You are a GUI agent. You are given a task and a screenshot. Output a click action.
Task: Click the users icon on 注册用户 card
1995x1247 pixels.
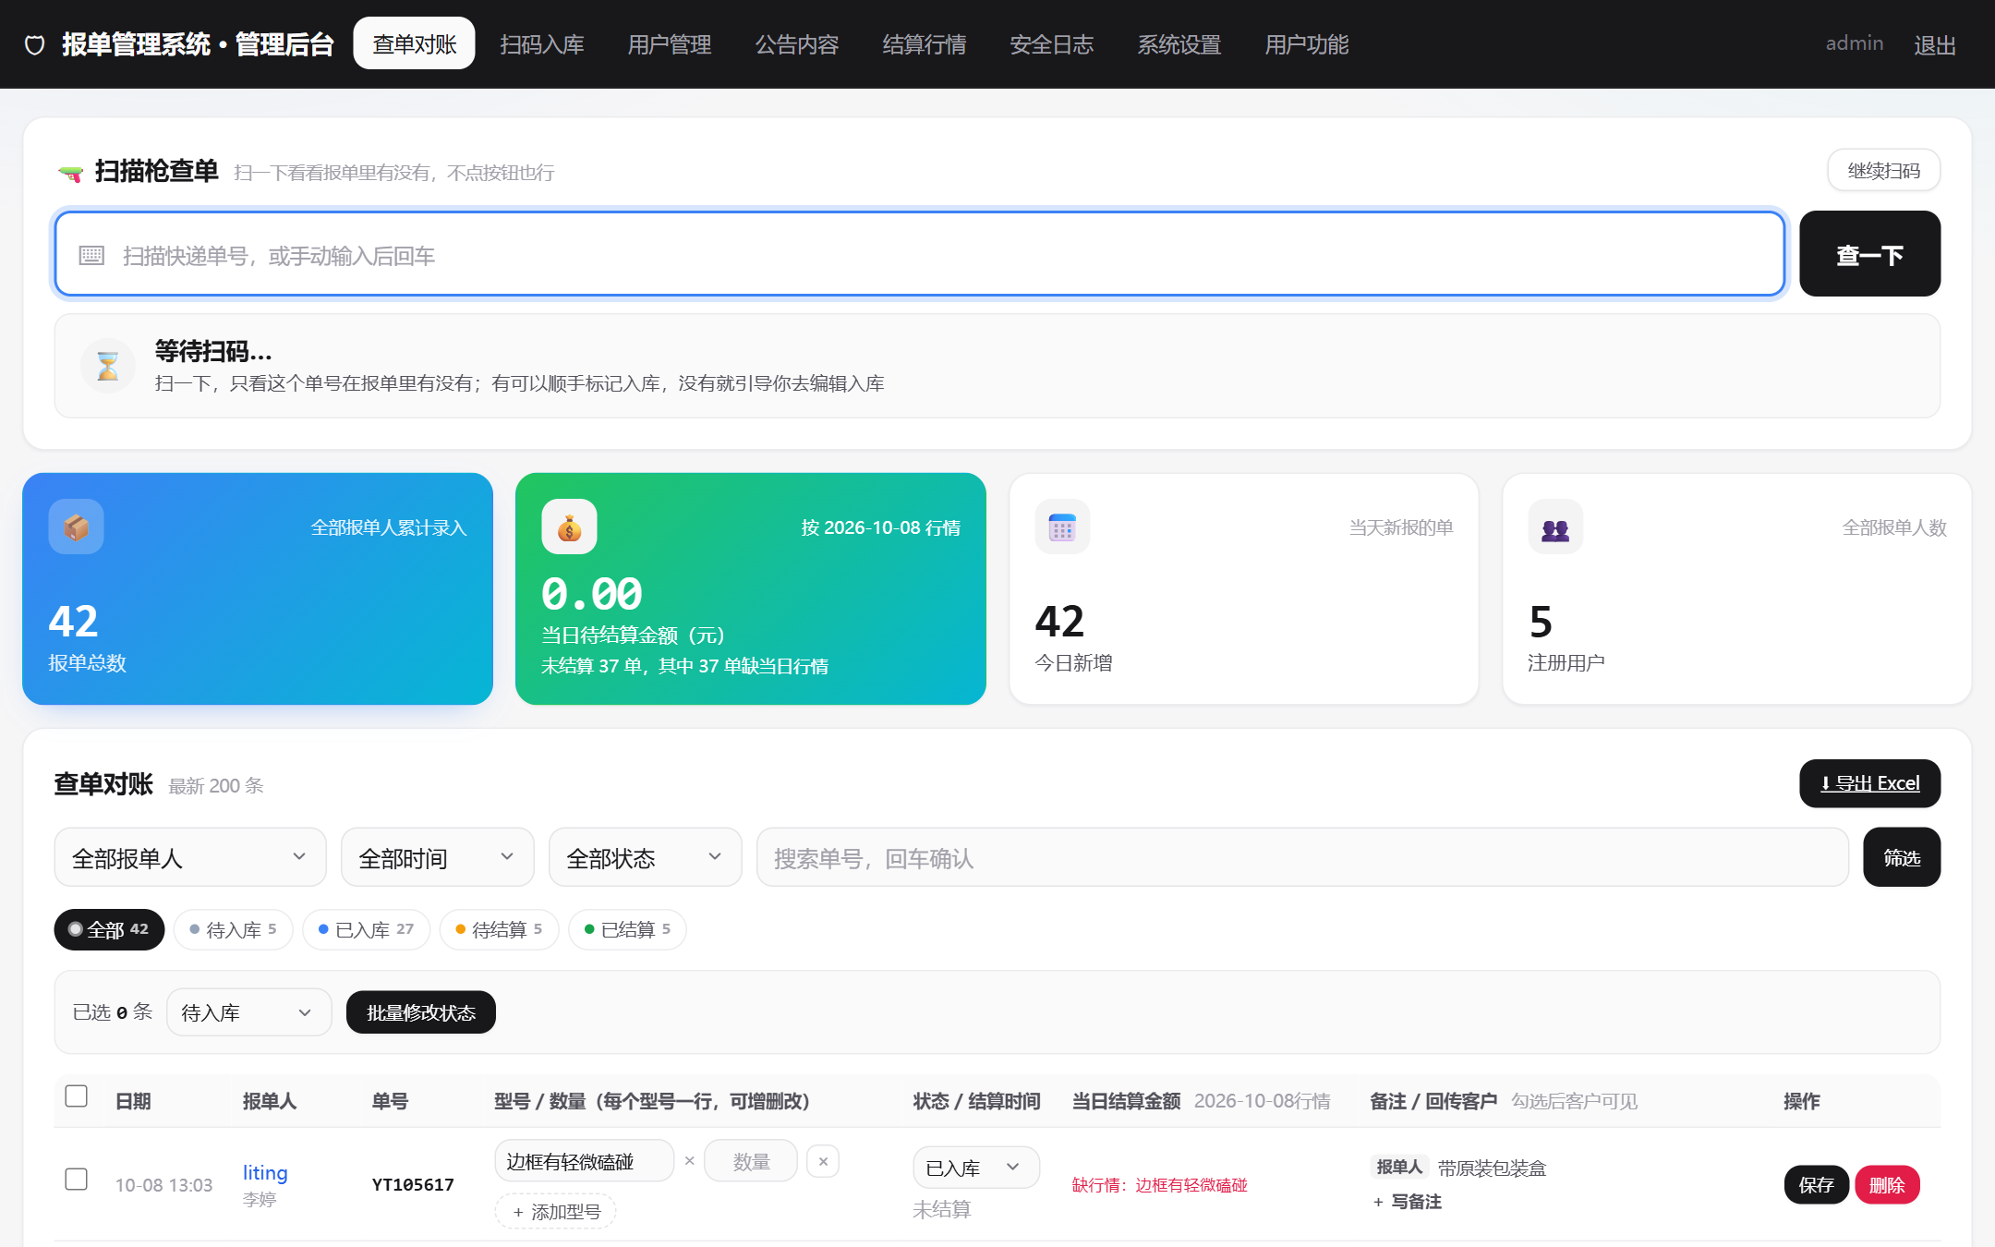pos(1555,527)
